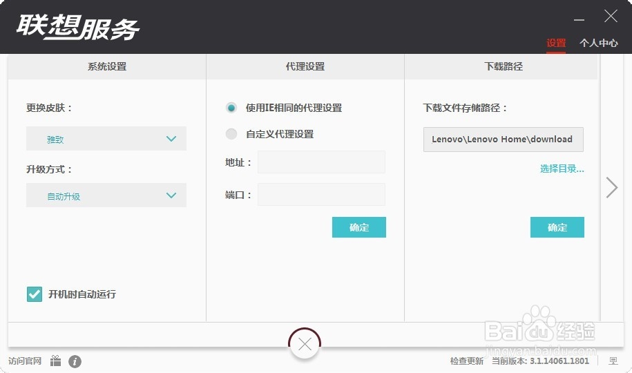
Task: Click 检查更新 link
Action: click(467, 361)
